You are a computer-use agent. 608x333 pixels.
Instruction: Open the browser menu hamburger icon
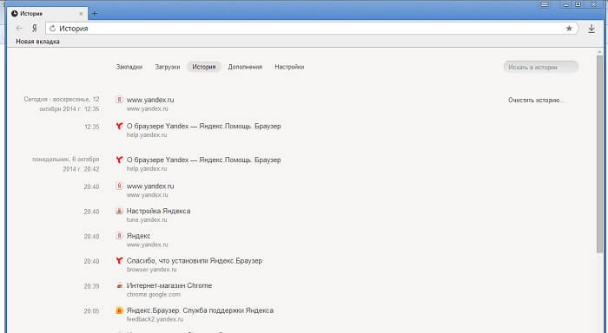(x=545, y=4)
